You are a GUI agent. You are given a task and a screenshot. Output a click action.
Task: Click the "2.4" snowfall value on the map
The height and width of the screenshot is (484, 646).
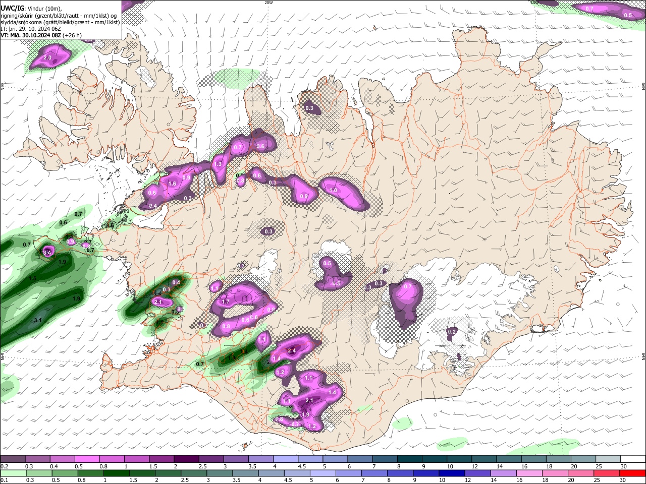291,350
